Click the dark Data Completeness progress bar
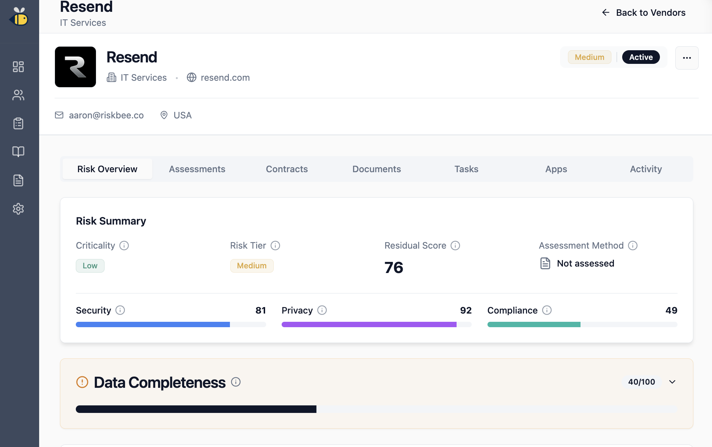This screenshot has width=712, height=447. (376, 409)
